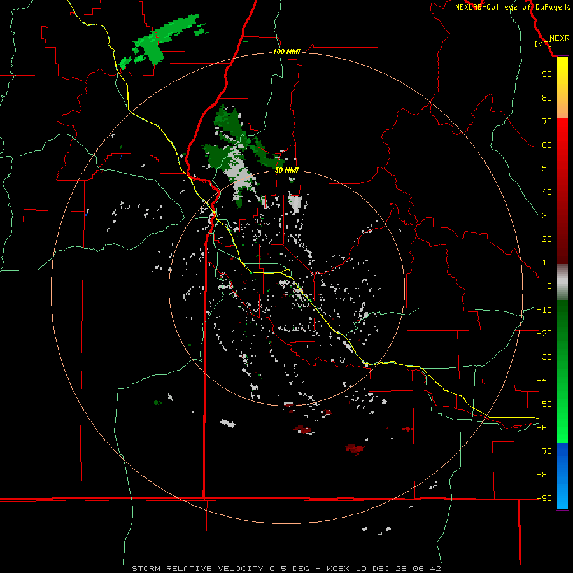Click the positive 50 scale value
Screen dimensions: 573x573
point(547,169)
